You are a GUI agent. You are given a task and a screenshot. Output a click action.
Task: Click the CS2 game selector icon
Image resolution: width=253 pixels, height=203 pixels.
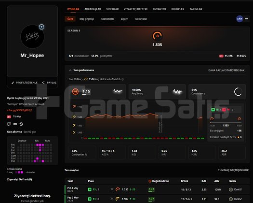(x=240, y=19)
